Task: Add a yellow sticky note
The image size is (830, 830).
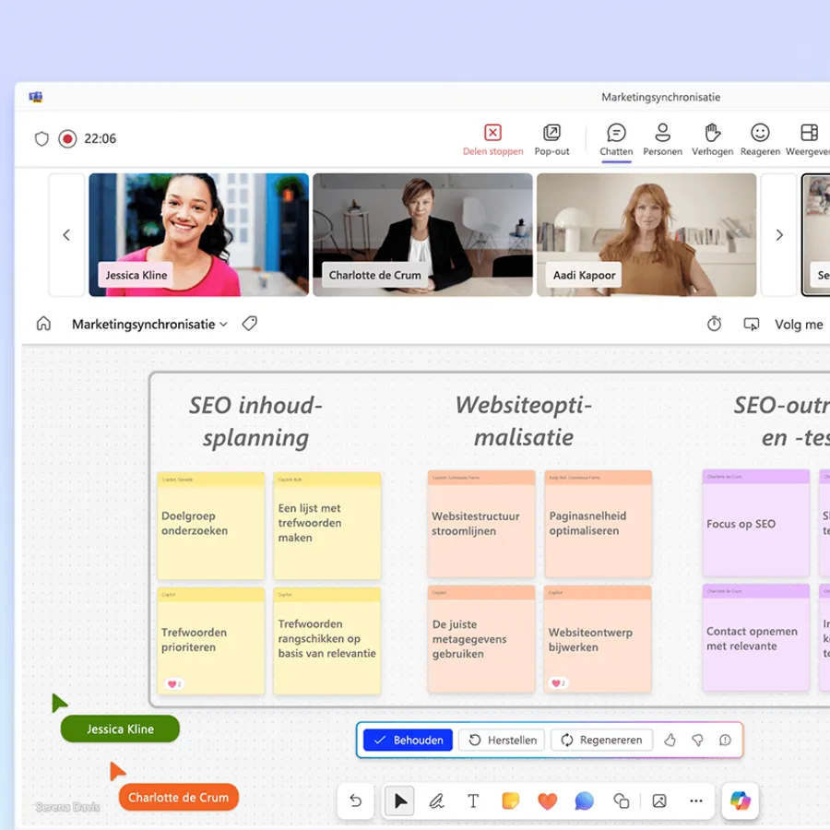Action: pyautogui.click(x=510, y=800)
